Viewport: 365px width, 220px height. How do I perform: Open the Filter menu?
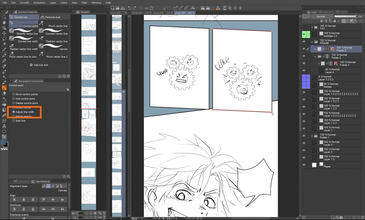pos(84,3)
